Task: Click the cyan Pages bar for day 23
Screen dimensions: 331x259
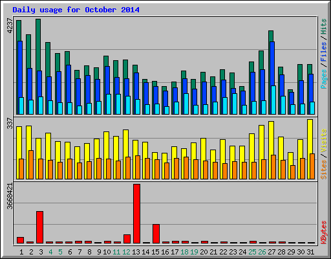Action: 235,104
